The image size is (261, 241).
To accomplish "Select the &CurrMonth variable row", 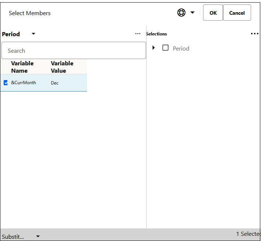I will 44,83.
